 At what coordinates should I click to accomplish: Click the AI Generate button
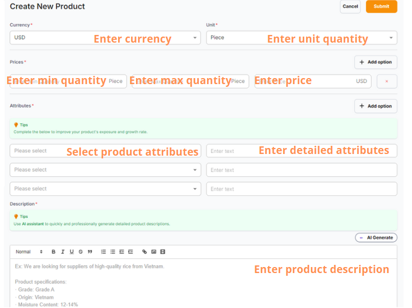[x=376, y=238]
